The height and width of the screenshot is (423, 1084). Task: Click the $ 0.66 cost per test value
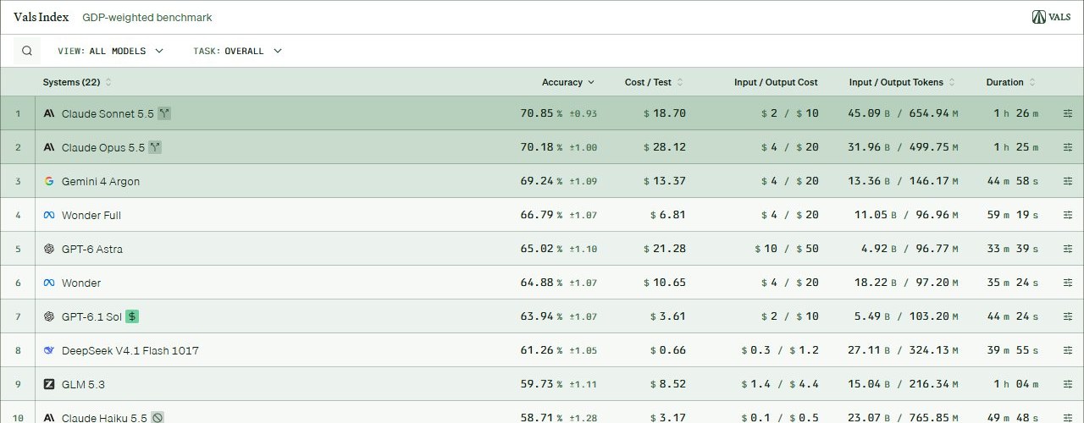[x=668, y=350]
